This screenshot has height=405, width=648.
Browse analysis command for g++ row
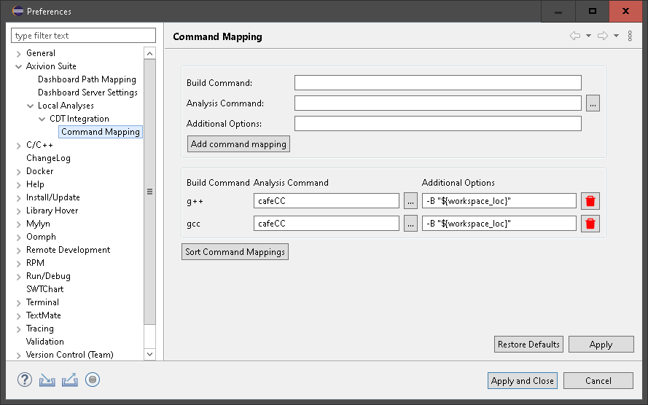[410, 201]
